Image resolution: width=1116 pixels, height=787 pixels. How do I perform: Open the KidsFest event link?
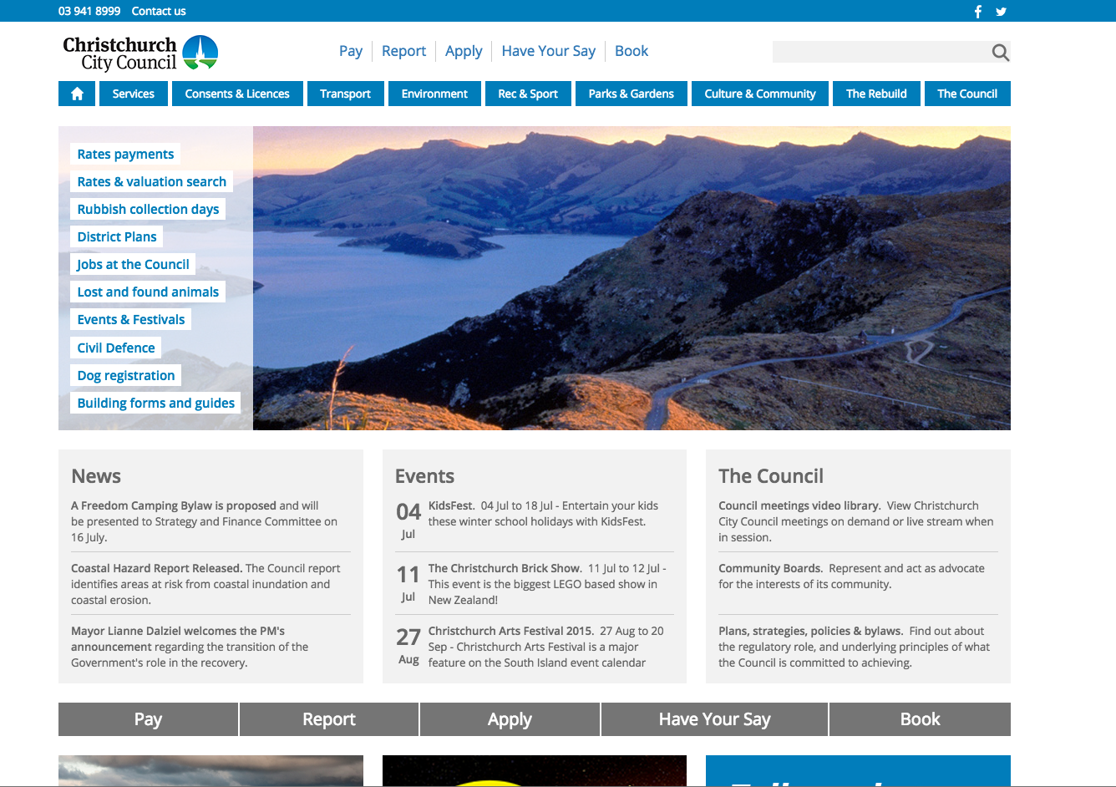coord(451,505)
